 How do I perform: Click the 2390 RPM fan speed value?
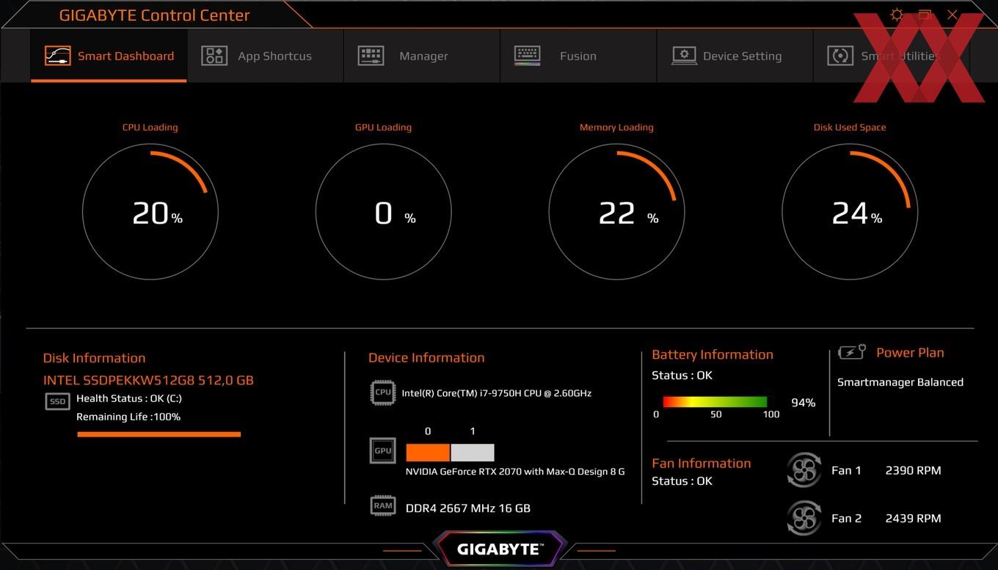[913, 470]
